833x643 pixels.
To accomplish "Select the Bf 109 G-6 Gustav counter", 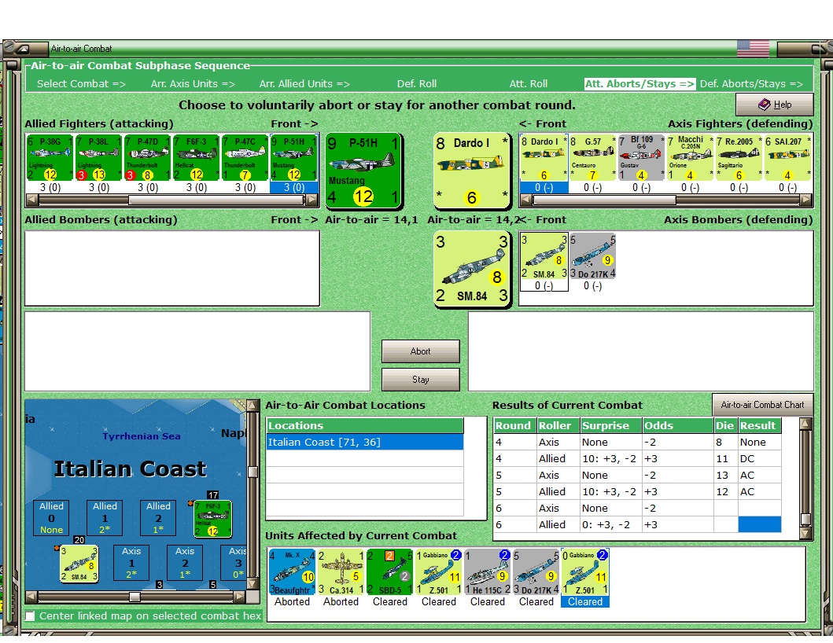I will tap(642, 158).
